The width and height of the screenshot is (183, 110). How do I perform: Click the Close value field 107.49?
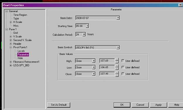point(107,74)
